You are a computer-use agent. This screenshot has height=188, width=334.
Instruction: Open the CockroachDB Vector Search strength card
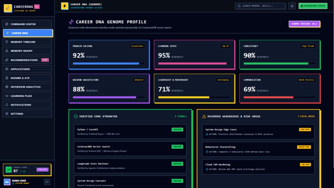pos(130,149)
